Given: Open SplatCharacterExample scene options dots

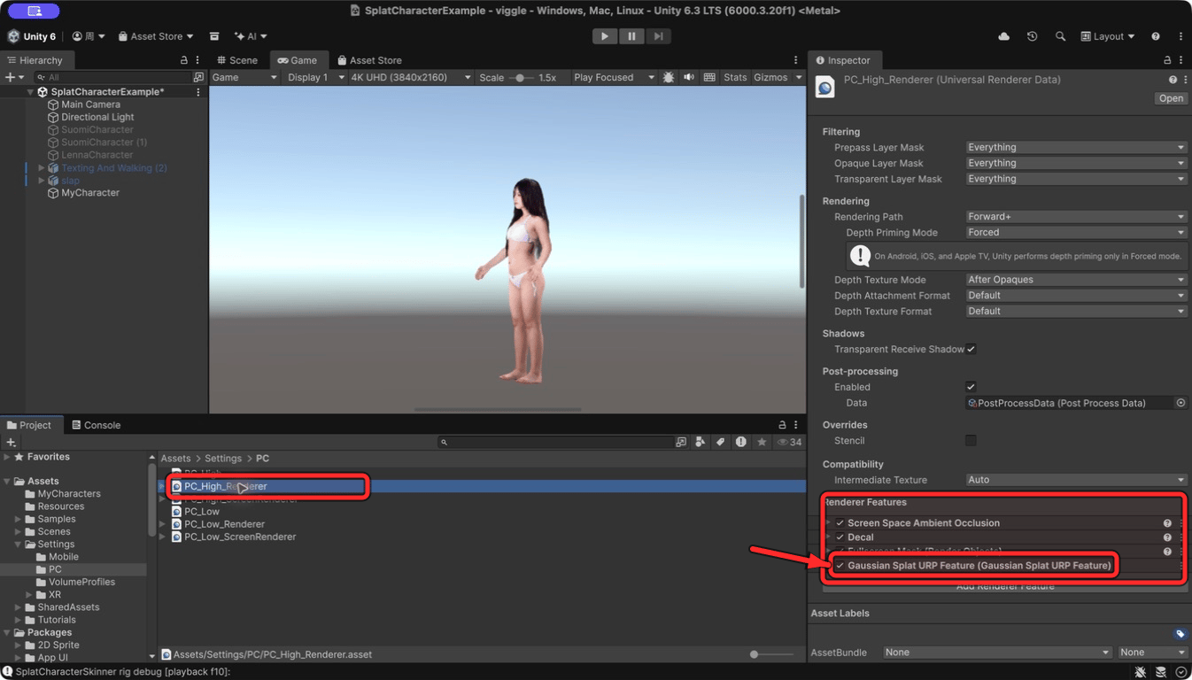Looking at the screenshot, I should point(198,92).
